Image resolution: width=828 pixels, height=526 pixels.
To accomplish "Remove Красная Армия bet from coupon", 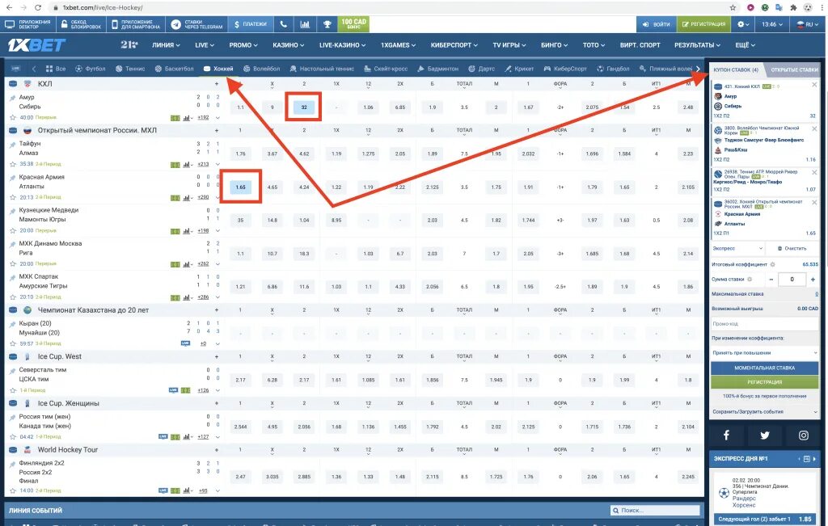I will [814, 203].
